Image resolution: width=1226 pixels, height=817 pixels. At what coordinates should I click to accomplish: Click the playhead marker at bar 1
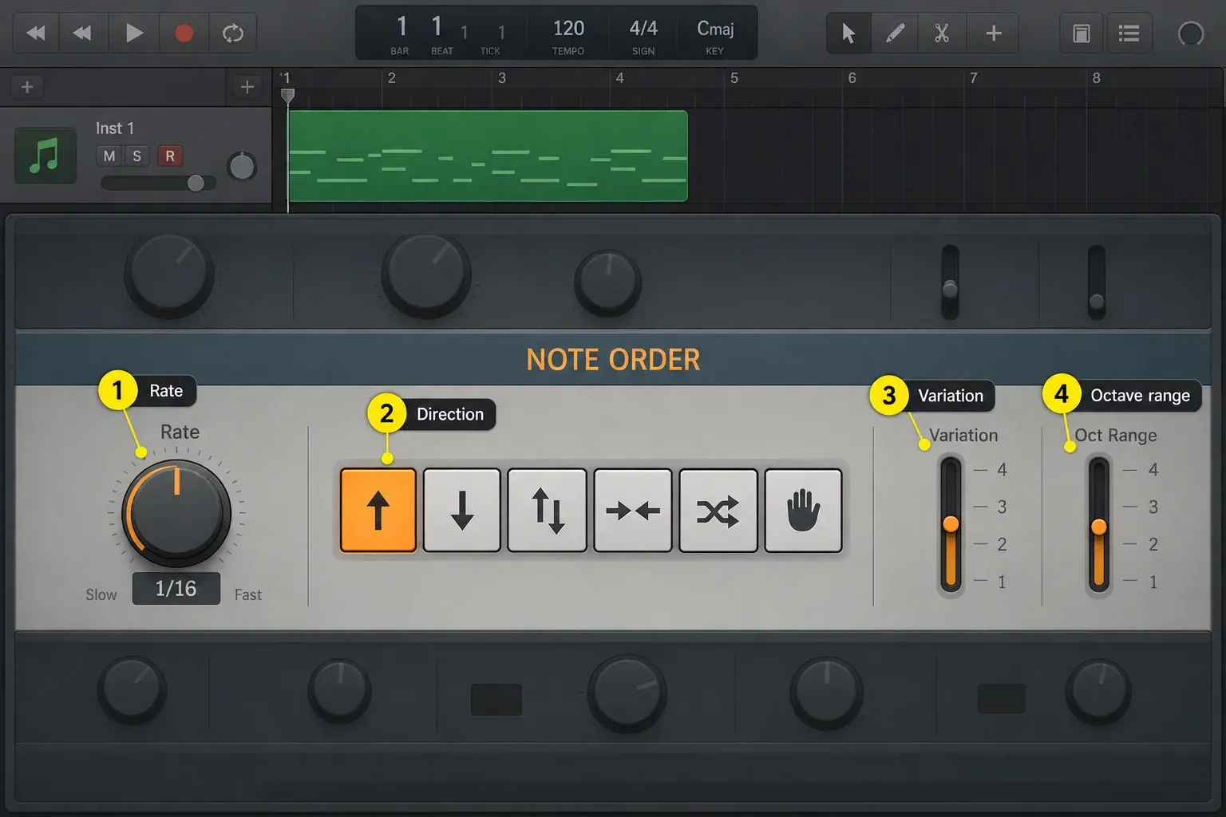288,96
